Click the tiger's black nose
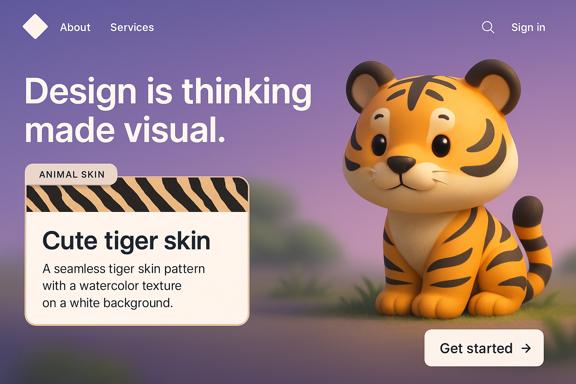This screenshot has height=384, width=576. click(x=401, y=165)
